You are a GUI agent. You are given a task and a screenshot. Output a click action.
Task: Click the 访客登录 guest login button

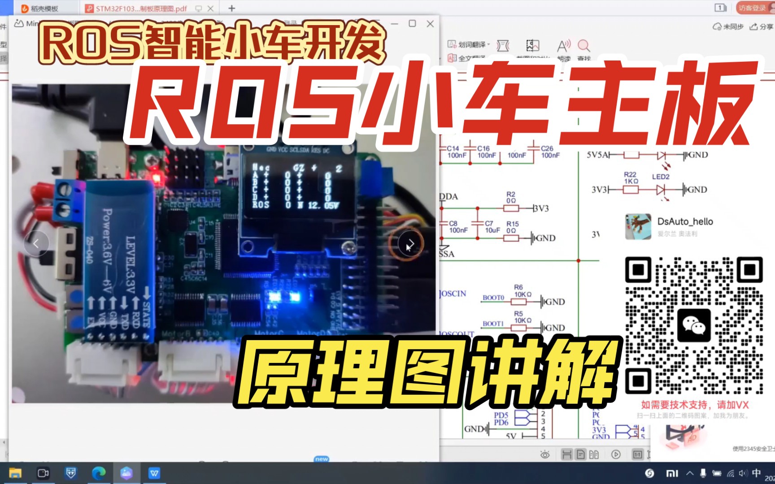click(755, 8)
